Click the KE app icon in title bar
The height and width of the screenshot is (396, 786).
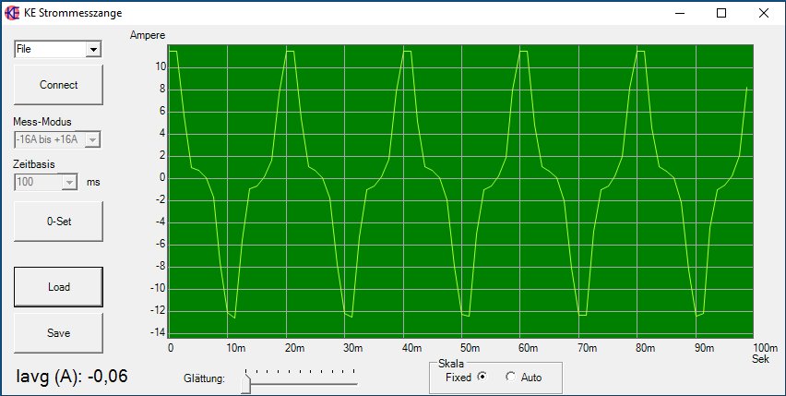tap(13, 13)
